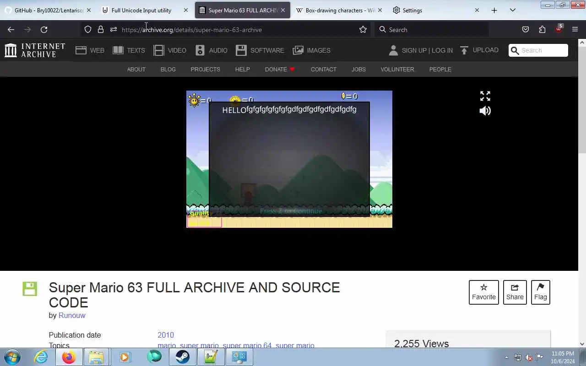This screenshot has width=586, height=366.
Task: Click the Internet Archive logo
Action: 35,50
